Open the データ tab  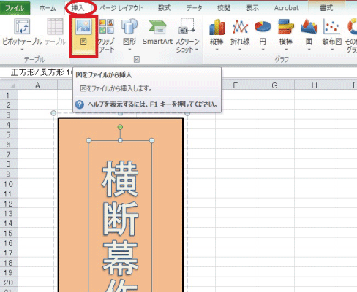[x=195, y=8]
